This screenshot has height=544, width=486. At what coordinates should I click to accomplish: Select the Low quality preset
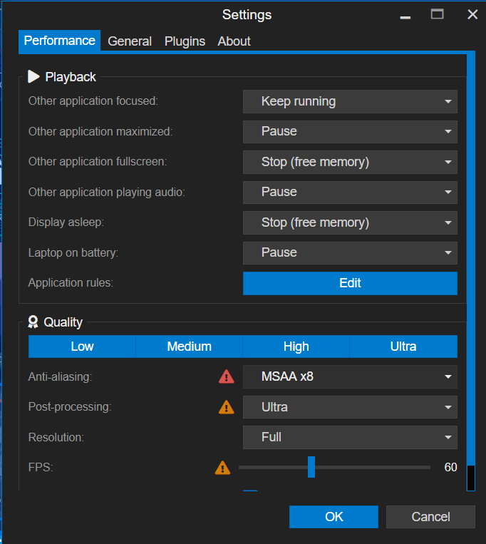[x=82, y=347]
